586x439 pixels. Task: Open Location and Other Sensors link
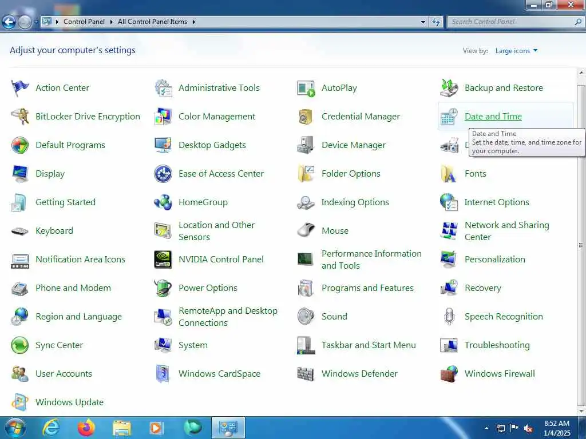[217, 231]
